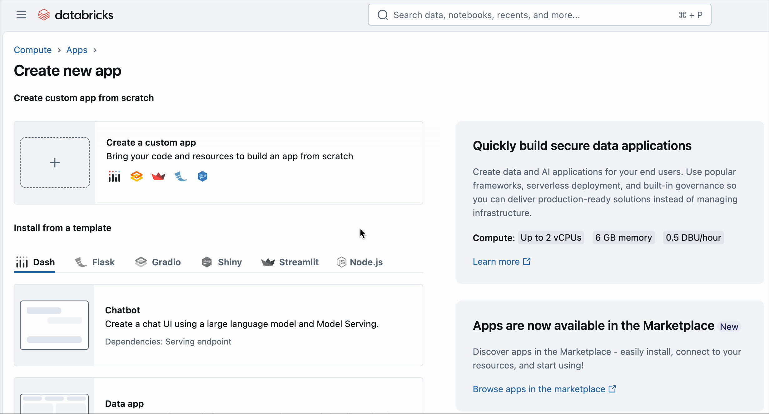Click the Databricks logo
This screenshot has height=414, width=769.
coord(76,15)
